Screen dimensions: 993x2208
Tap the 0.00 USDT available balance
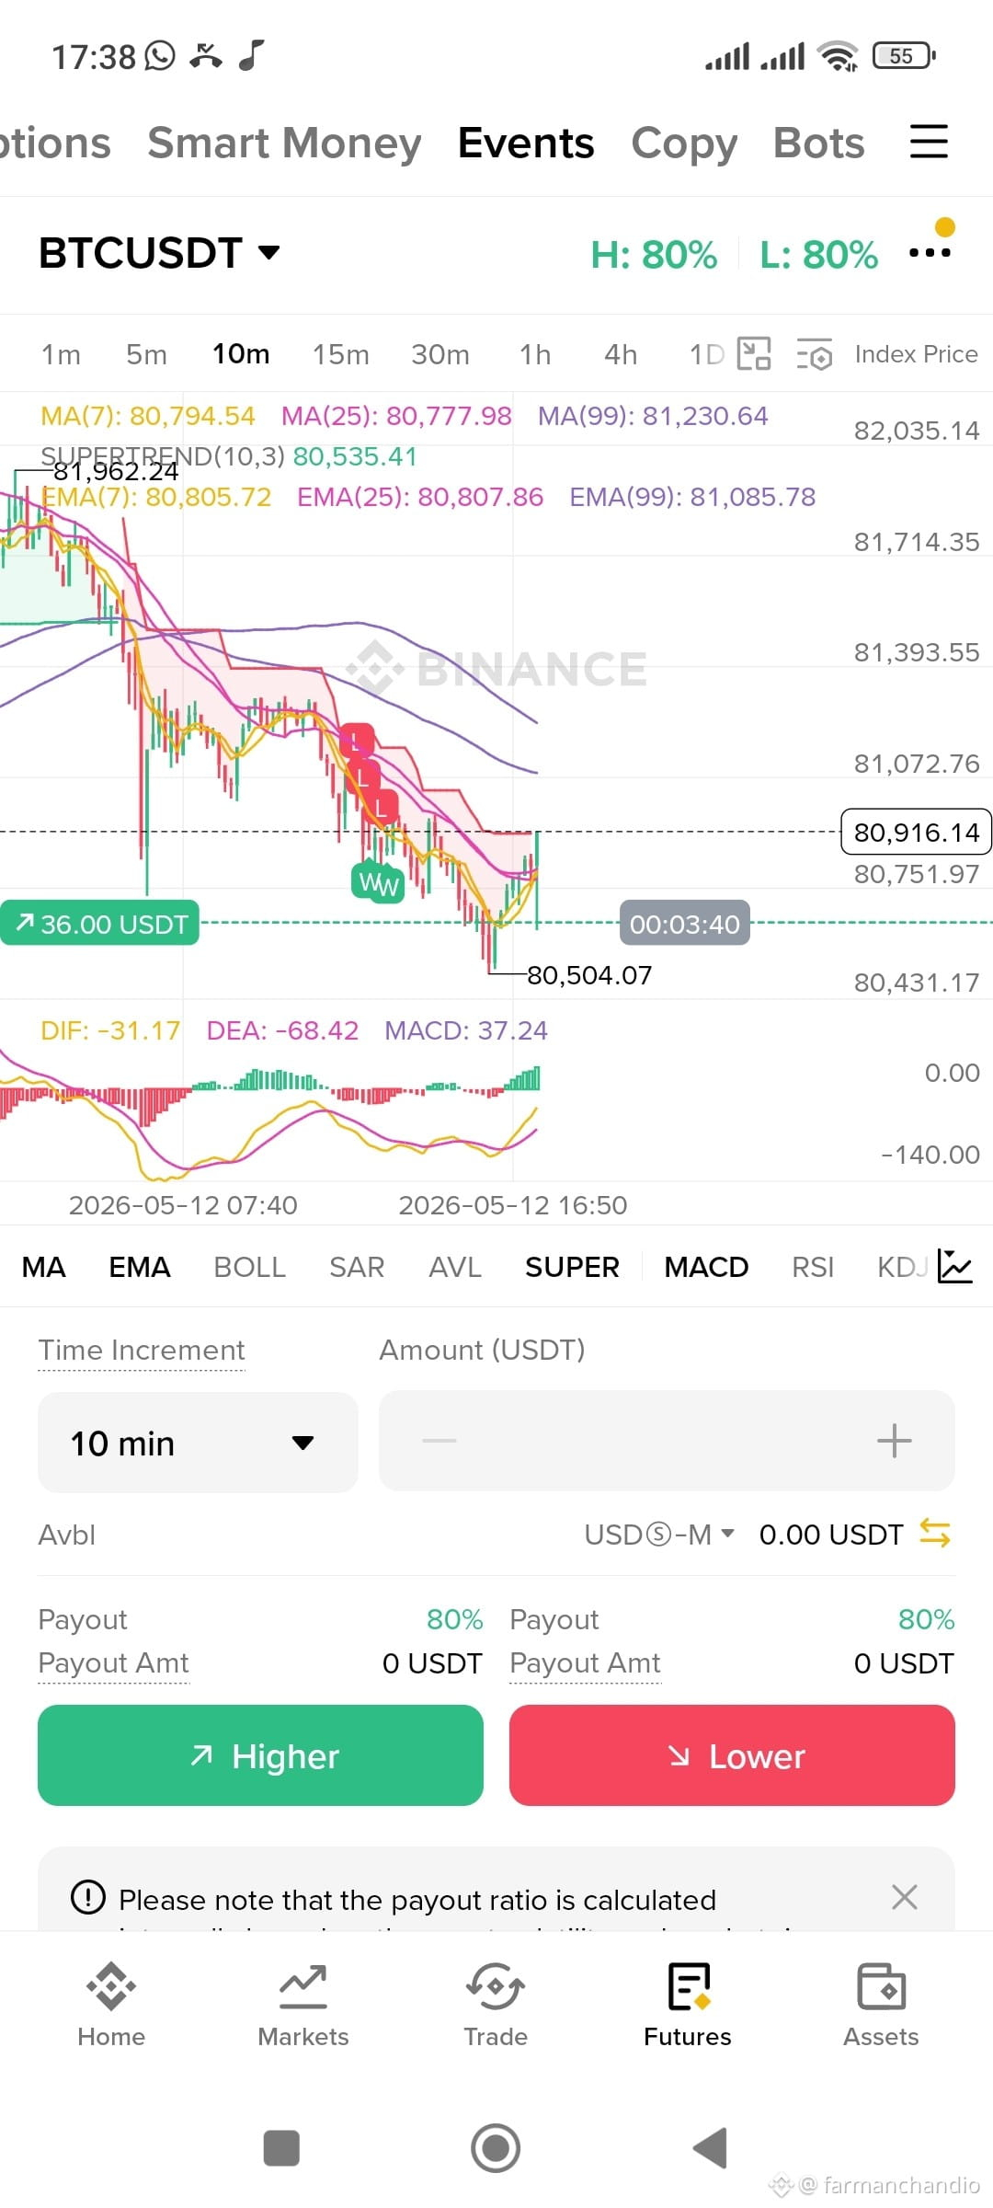coord(831,1535)
